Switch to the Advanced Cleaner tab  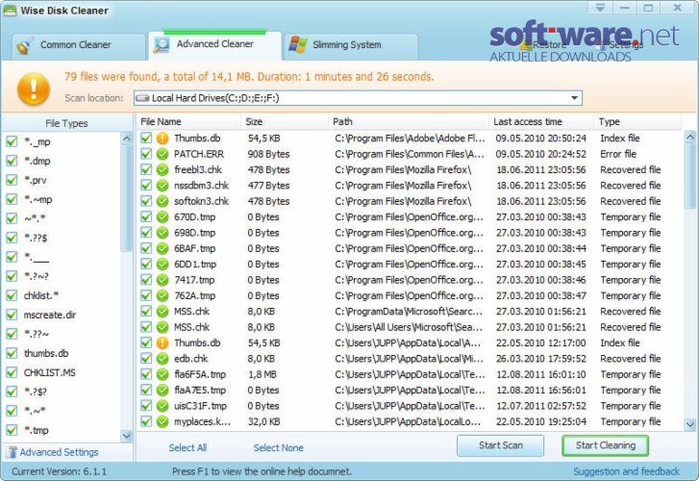tap(214, 45)
